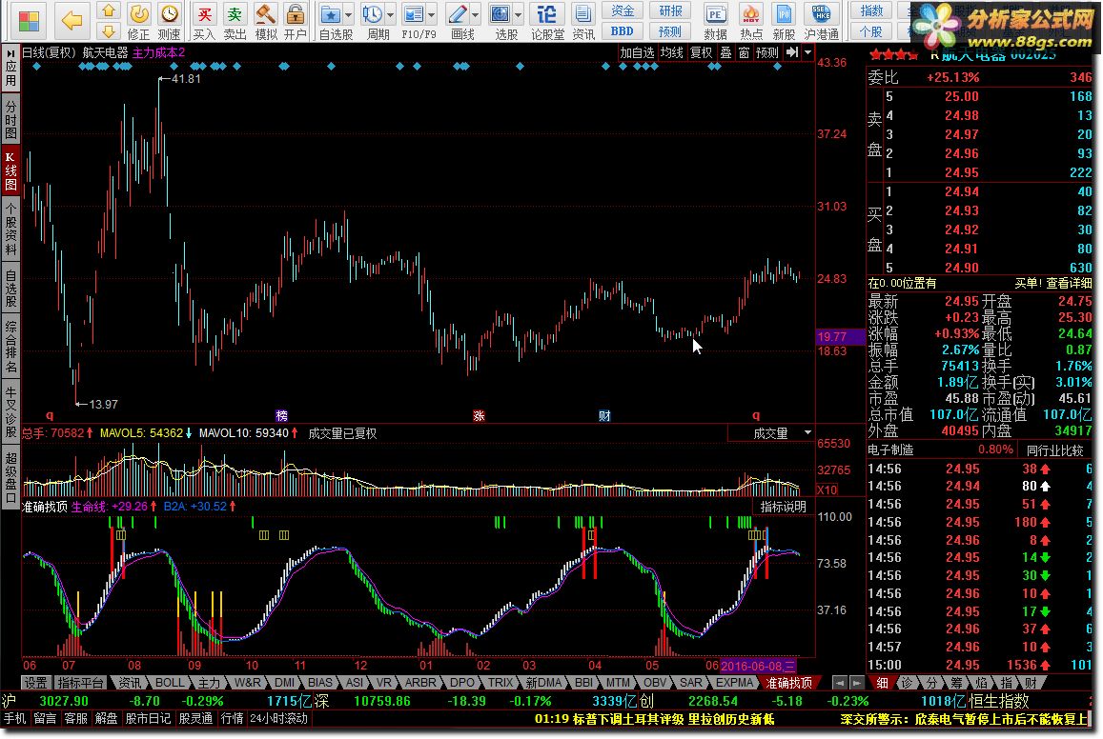Toggle the 窗 window layout option
Screen dimensions: 1103x739
coord(744,52)
